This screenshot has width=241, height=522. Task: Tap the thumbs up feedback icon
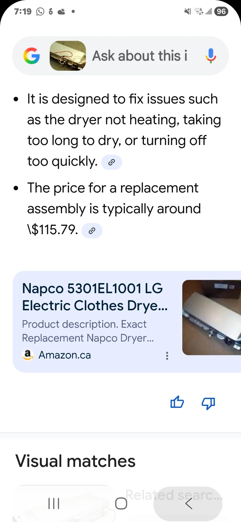click(177, 402)
